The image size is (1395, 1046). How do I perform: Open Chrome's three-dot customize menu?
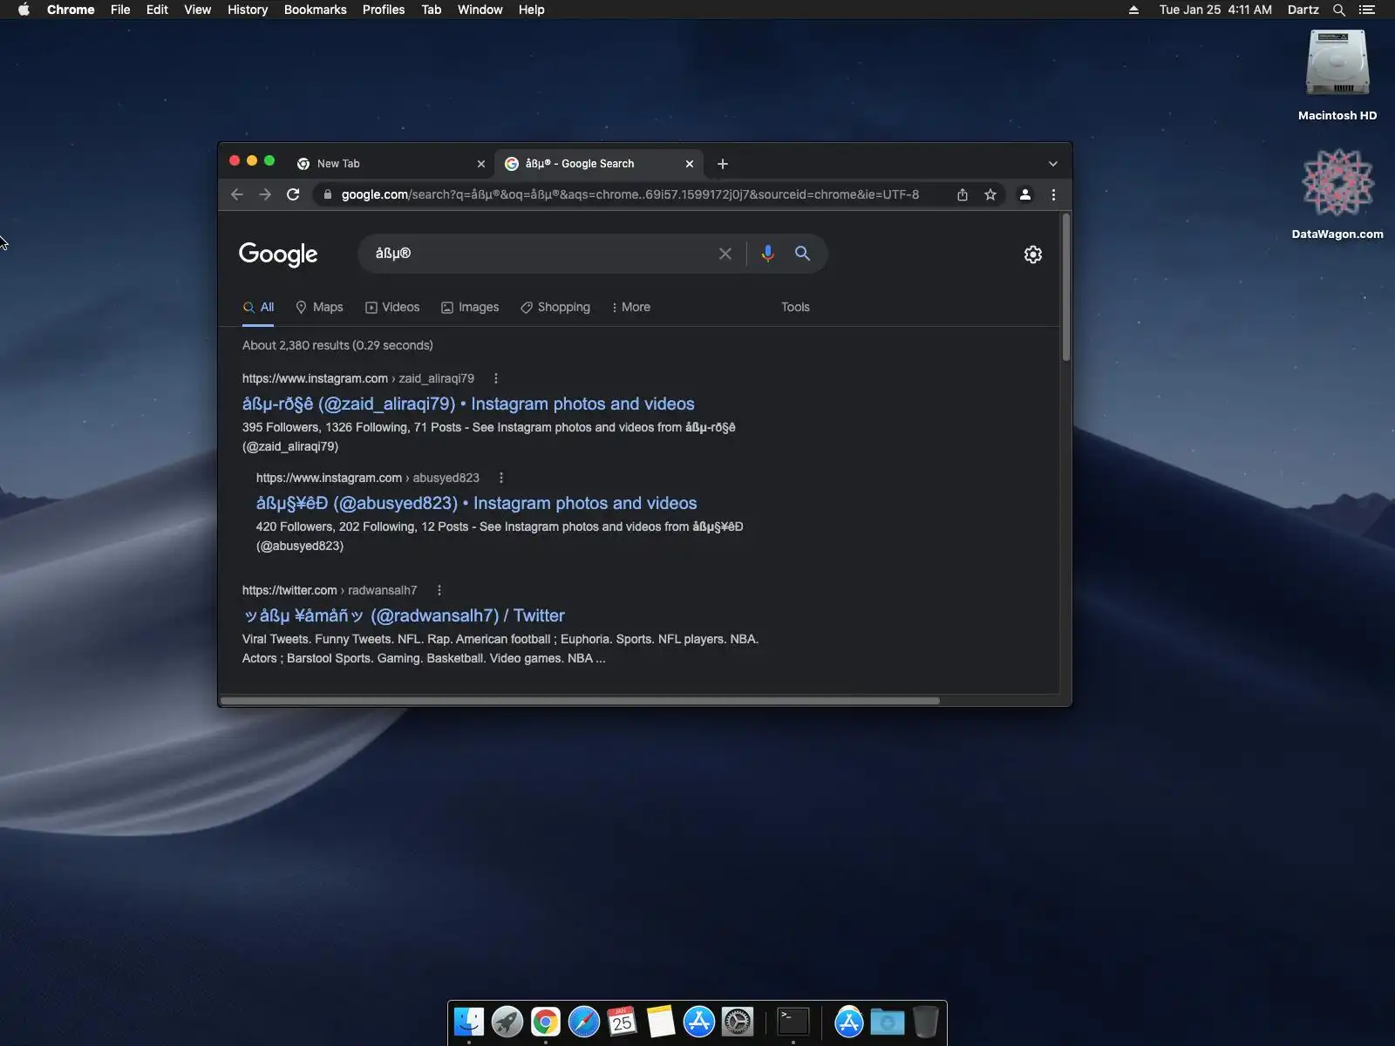click(x=1053, y=194)
